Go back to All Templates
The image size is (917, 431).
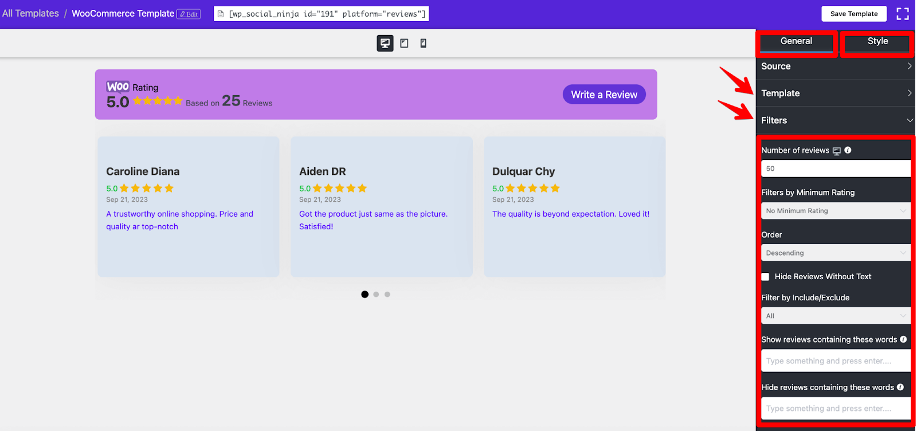click(x=30, y=13)
